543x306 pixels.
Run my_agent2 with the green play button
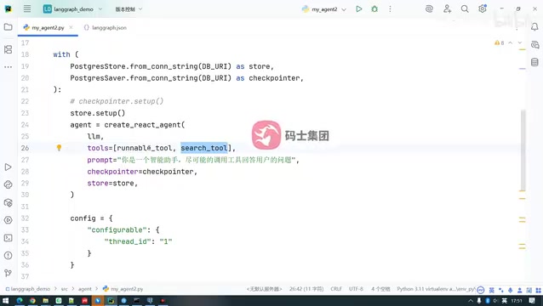tap(359, 9)
